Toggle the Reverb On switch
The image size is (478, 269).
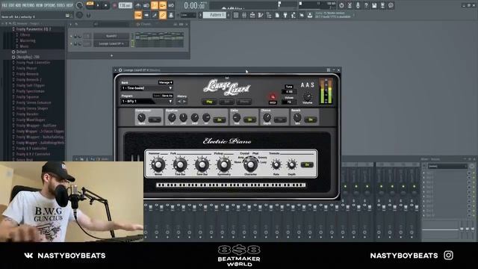[311, 120]
